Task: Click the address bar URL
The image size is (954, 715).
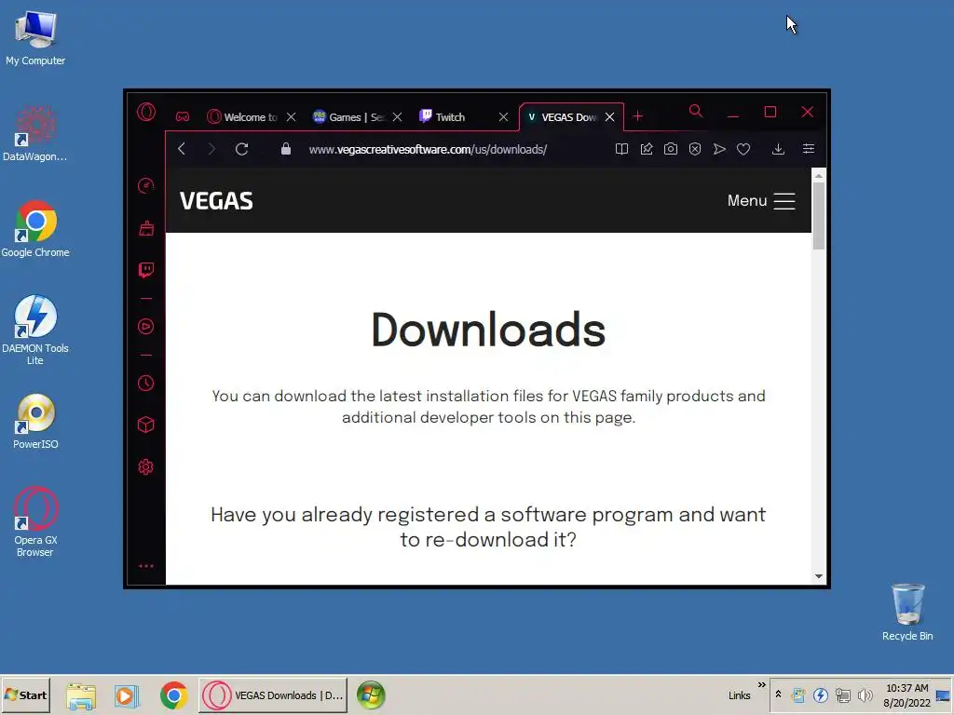Action: coord(428,150)
